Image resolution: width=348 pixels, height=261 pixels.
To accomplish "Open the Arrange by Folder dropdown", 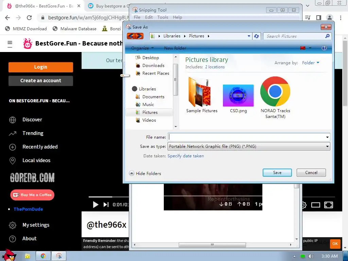I will point(311,63).
